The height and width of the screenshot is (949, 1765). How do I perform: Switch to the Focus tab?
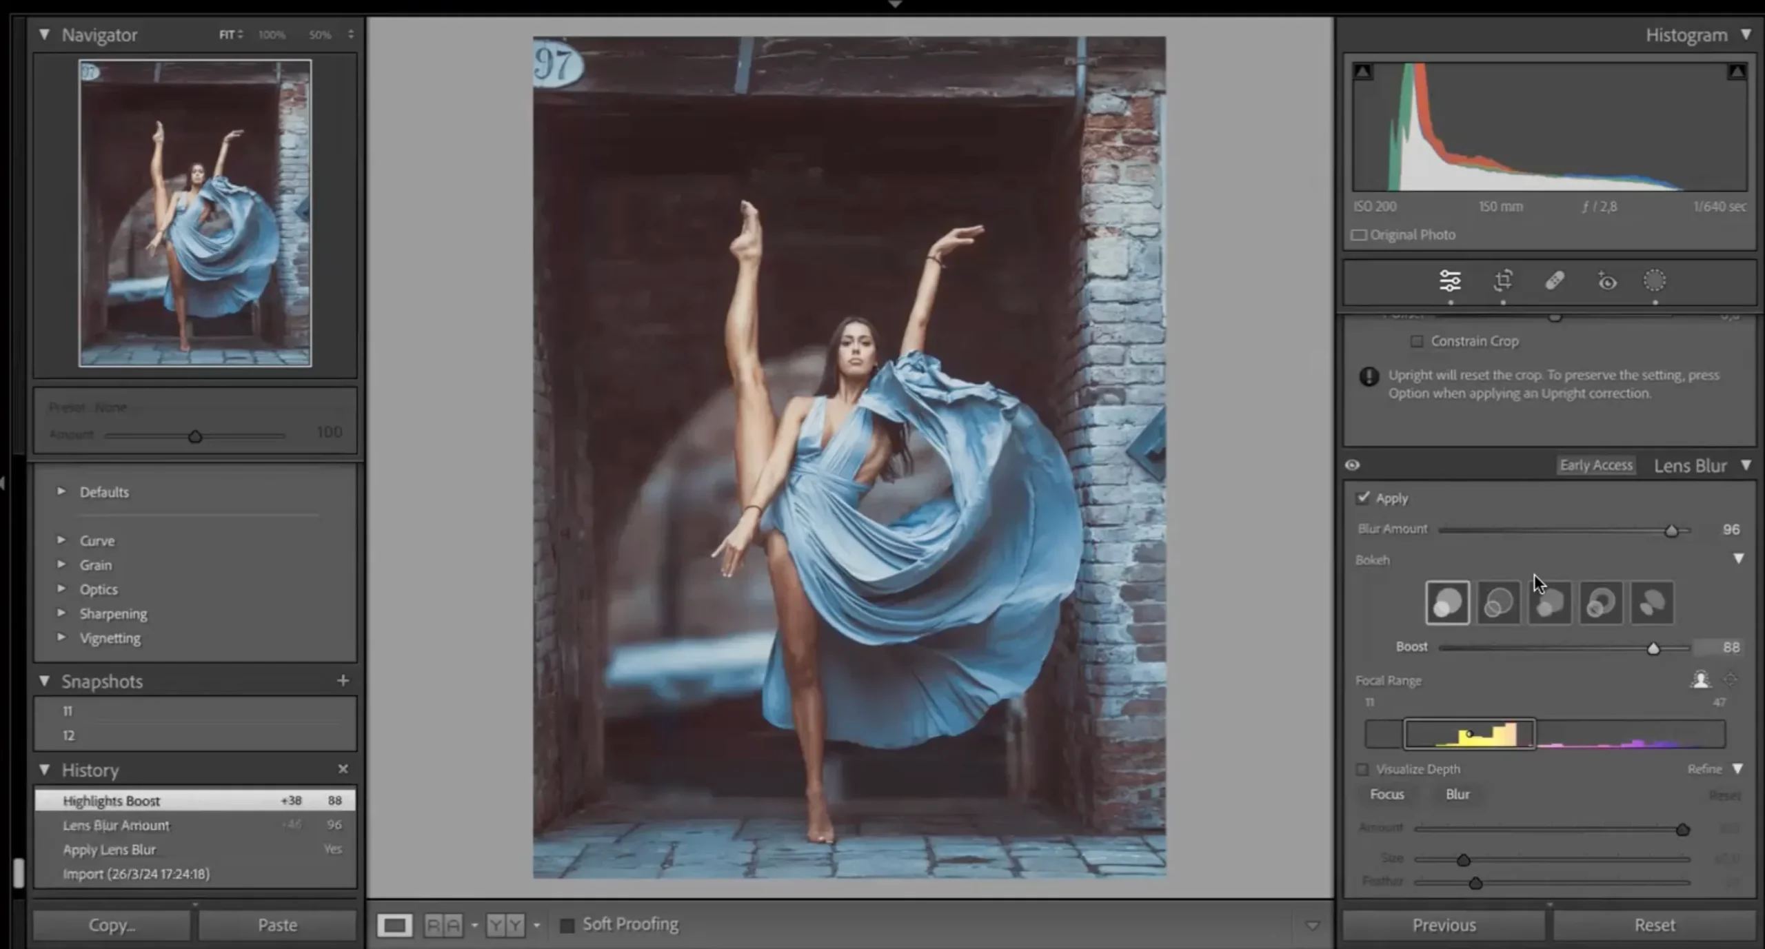[1387, 794]
